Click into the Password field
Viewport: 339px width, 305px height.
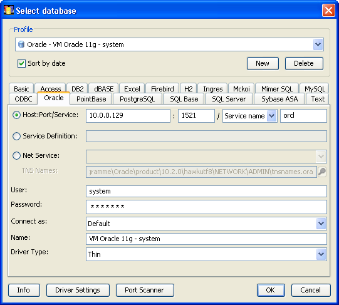coord(206,207)
